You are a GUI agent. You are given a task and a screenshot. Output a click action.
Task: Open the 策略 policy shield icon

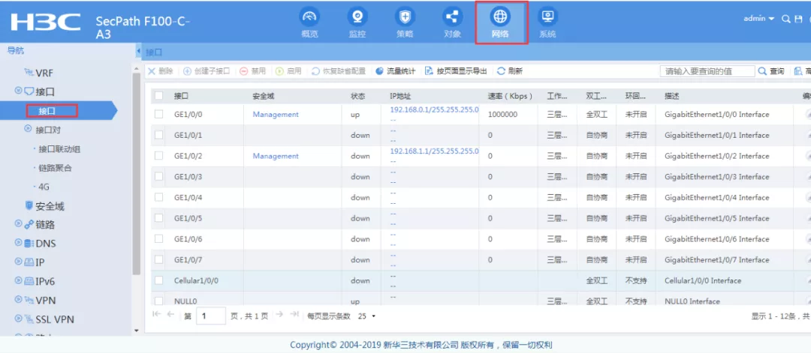click(x=405, y=17)
